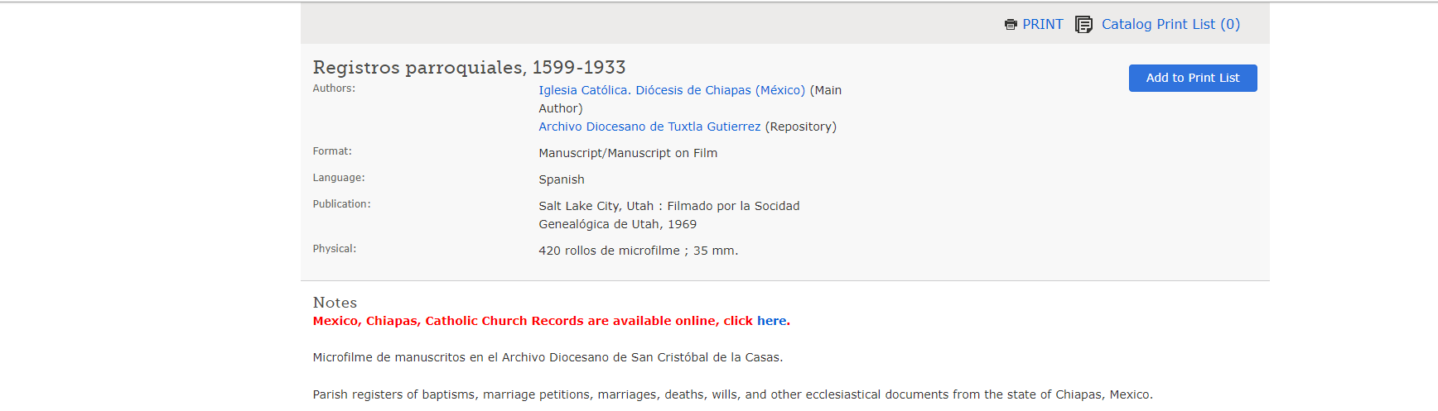Click the printer icon beside PRINT
Image resolution: width=1438 pixels, height=411 pixels.
pyautogui.click(x=1011, y=25)
